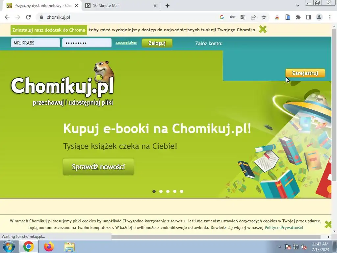Open the Chrome profile avatar

pos(319,17)
